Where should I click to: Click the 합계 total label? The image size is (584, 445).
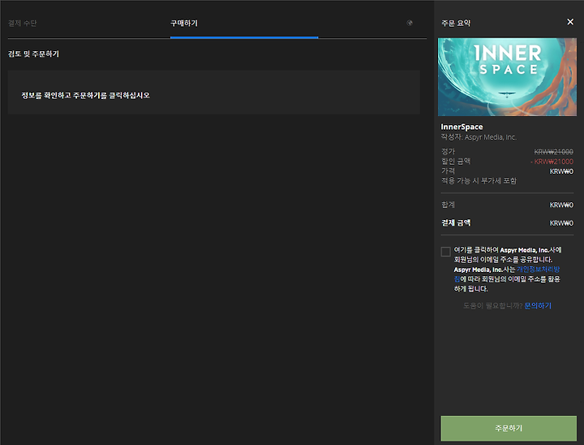(x=448, y=205)
